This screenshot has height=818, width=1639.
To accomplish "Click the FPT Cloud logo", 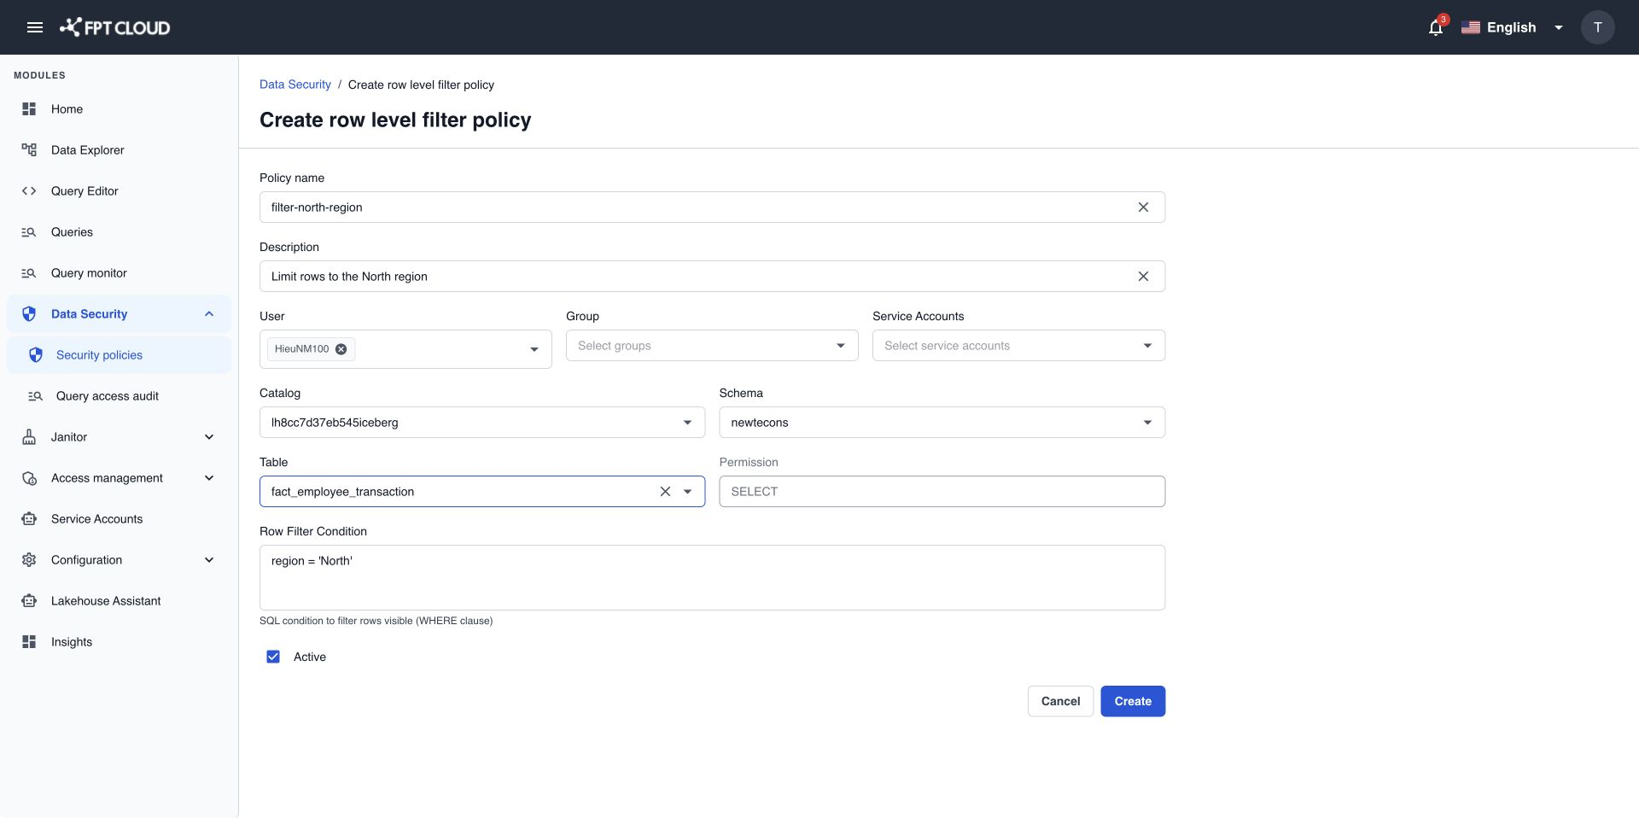I will (114, 27).
